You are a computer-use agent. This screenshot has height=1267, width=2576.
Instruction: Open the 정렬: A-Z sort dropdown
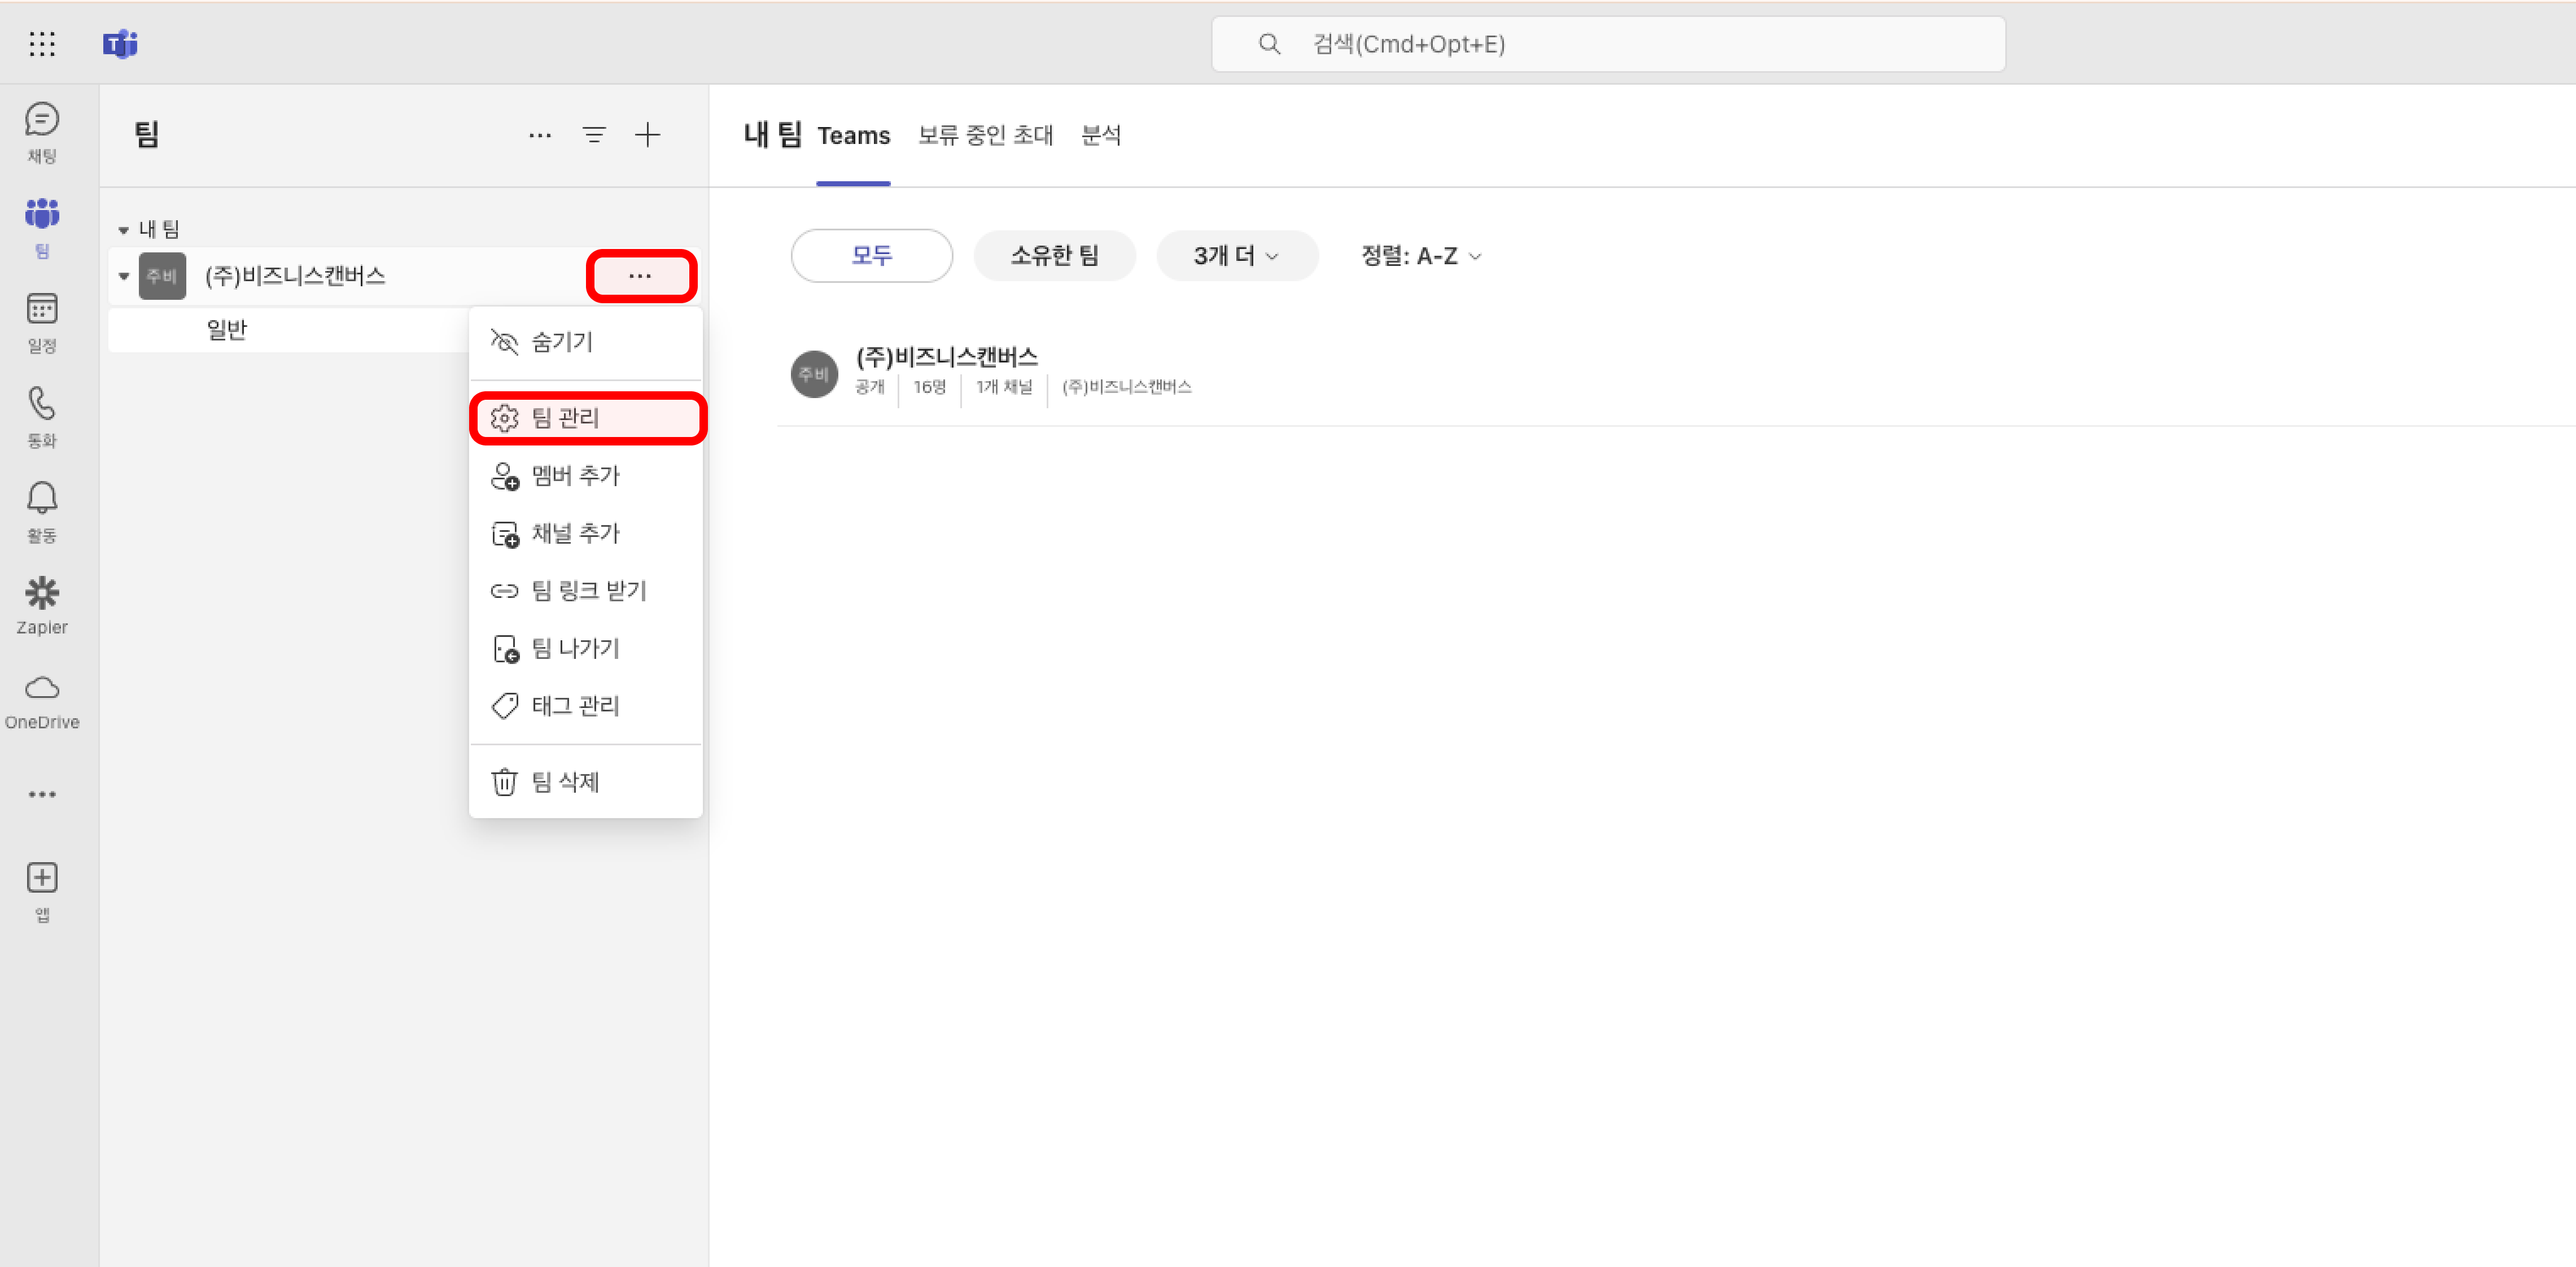(1420, 256)
